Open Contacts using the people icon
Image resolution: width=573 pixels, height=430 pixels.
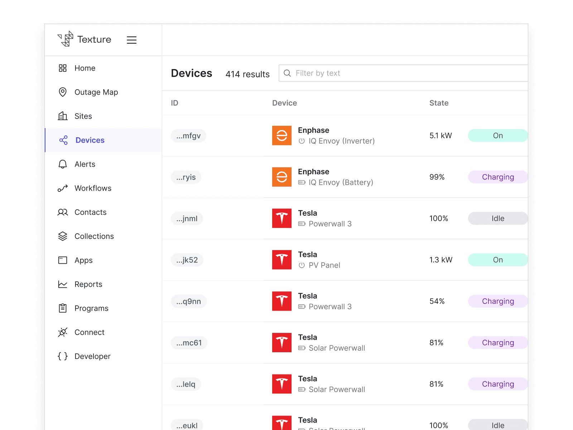tap(62, 212)
